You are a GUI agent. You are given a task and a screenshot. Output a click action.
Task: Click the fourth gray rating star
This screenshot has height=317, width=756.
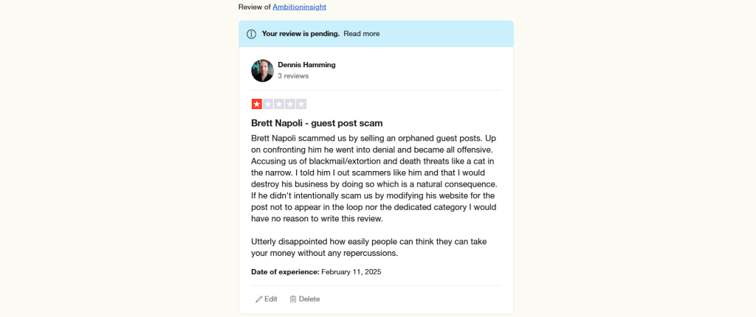(x=289, y=104)
